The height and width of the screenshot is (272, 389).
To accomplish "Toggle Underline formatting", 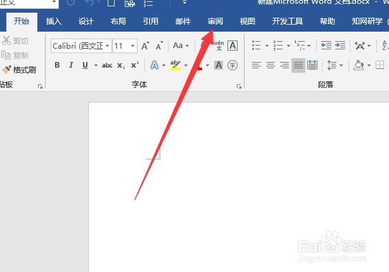I will [x=85, y=65].
